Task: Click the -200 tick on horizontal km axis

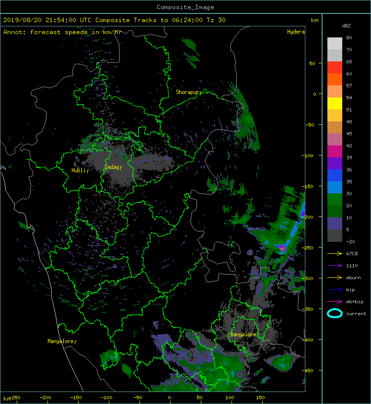Action: click(x=46, y=398)
